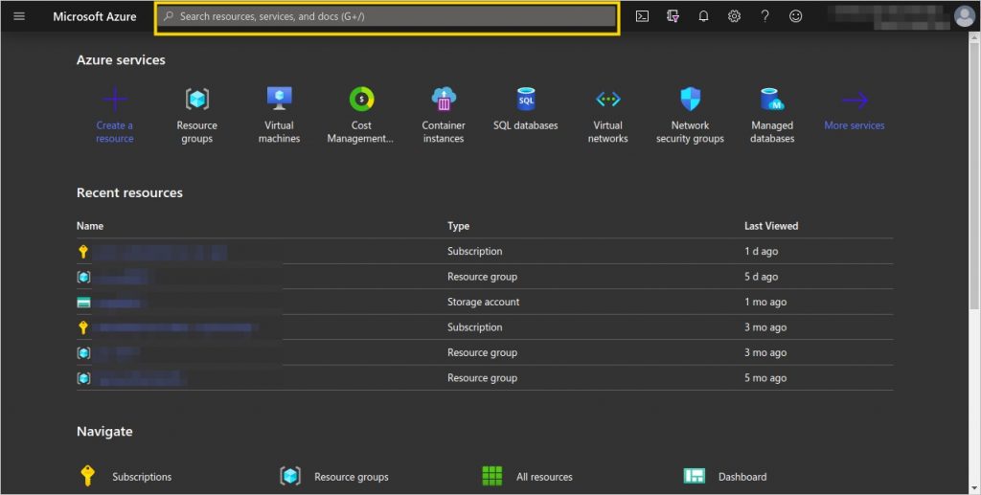The height and width of the screenshot is (495, 981).
Task: Click the Last Viewed column header
Action: (771, 226)
